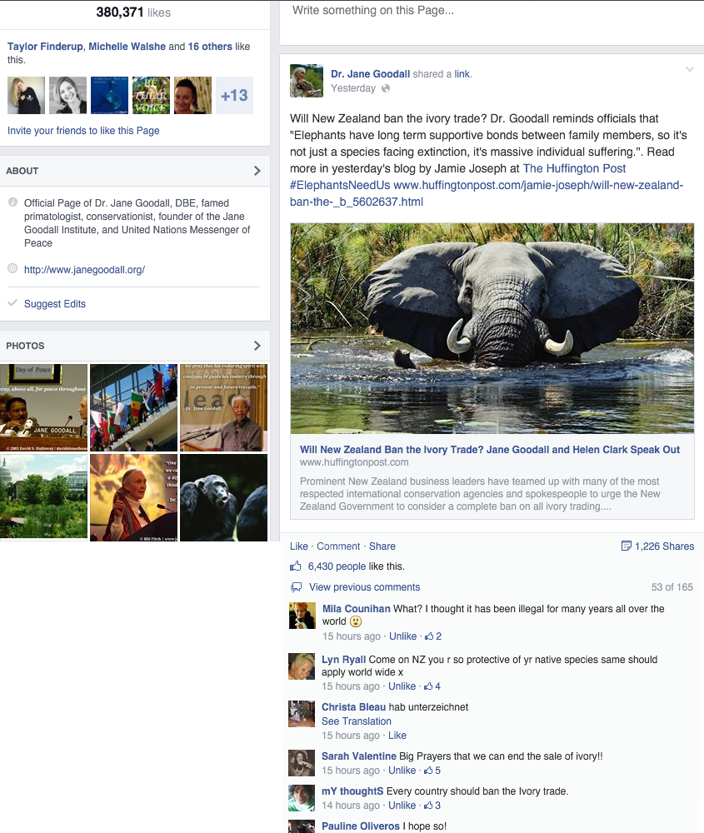Click the Suggest Edits checkmark icon
The height and width of the screenshot is (833, 704).
point(11,303)
